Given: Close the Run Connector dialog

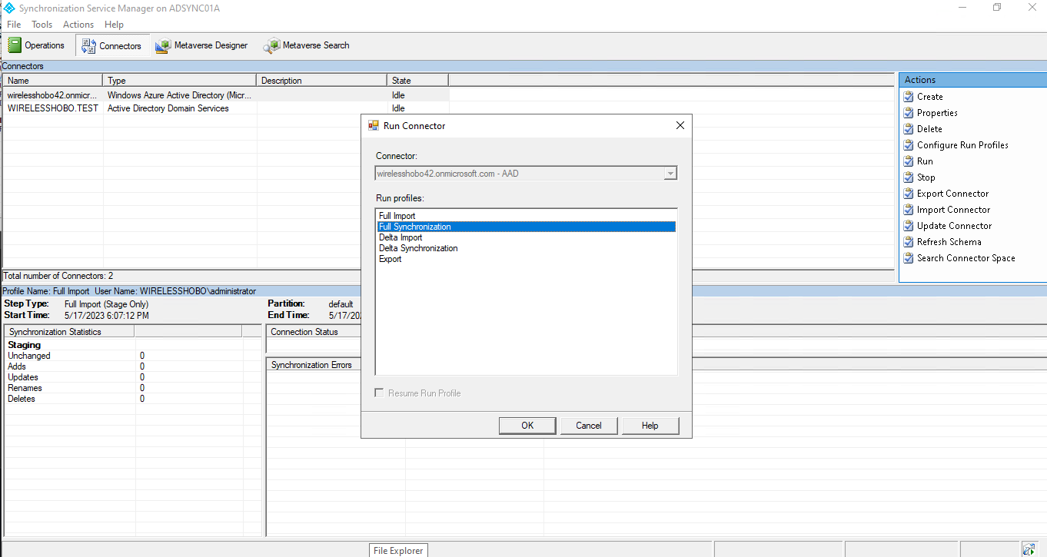Looking at the screenshot, I should (680, 125).
